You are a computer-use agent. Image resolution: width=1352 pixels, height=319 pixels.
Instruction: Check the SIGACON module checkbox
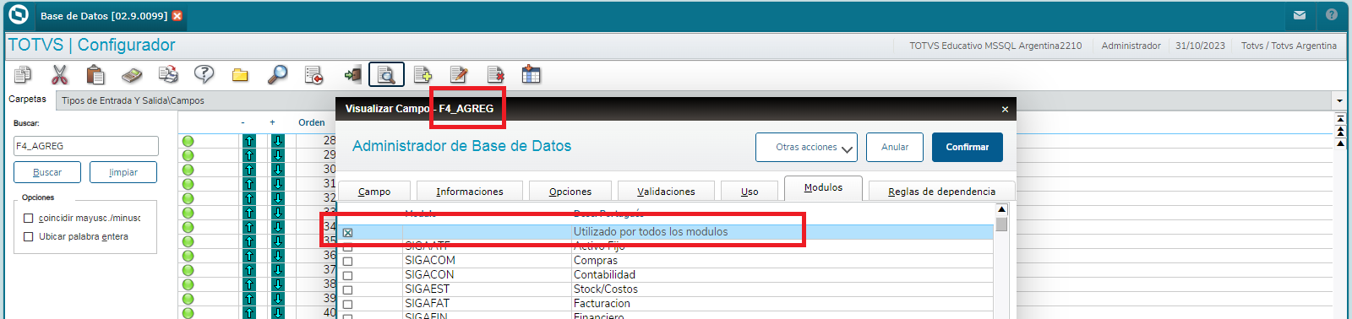(x=347, y=275)
